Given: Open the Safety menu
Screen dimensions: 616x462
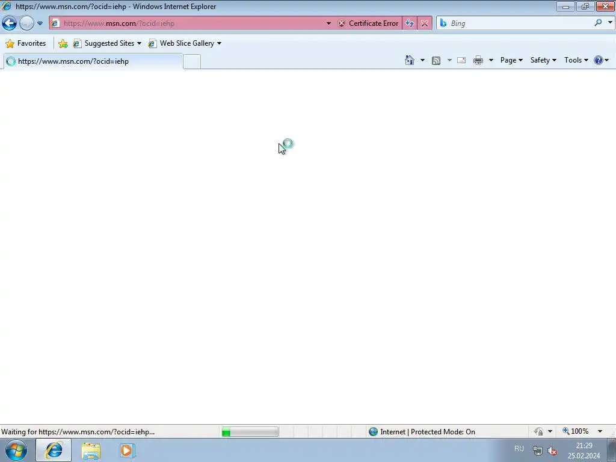Looking at the screenshot, I should pos(543,60).
